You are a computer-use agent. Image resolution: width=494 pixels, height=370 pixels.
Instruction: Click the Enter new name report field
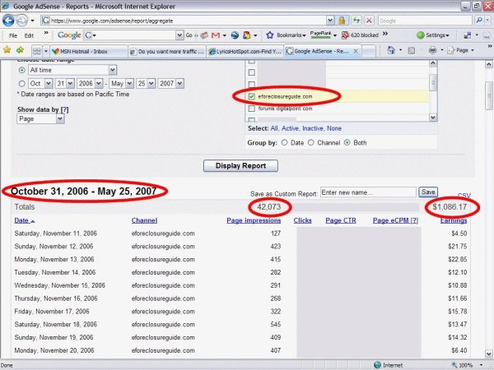pyautogui.click(x=368, y=192)
